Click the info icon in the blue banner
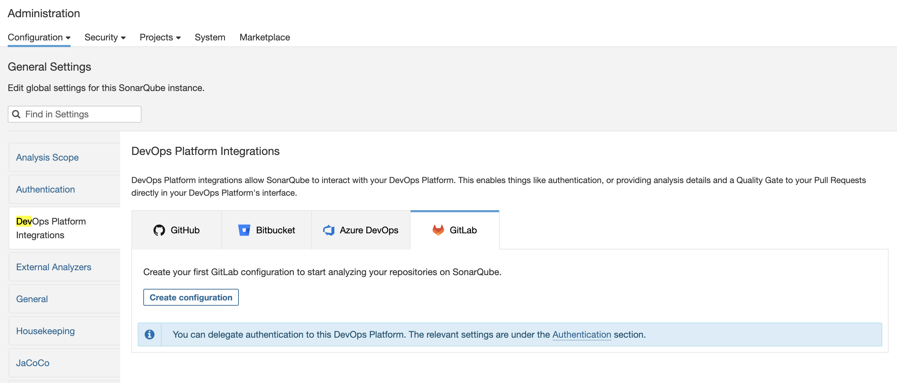 (150, 334)
